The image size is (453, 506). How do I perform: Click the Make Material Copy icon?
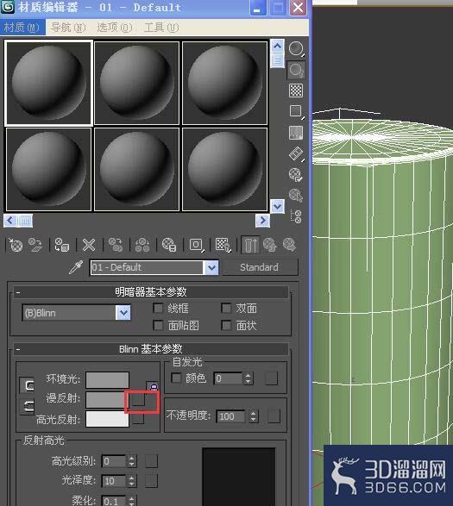pyautogui.click(x=116, y=245)
